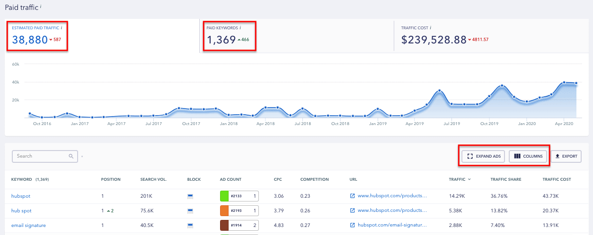The width and height of the screenshot is (593, 235).
Task: Click orange ad swatch #2193
Action: pyautogui.click(x=224, y=210)
